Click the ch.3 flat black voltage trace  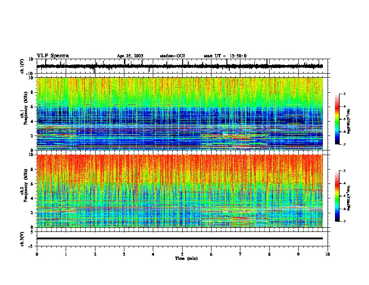(180, 238)
